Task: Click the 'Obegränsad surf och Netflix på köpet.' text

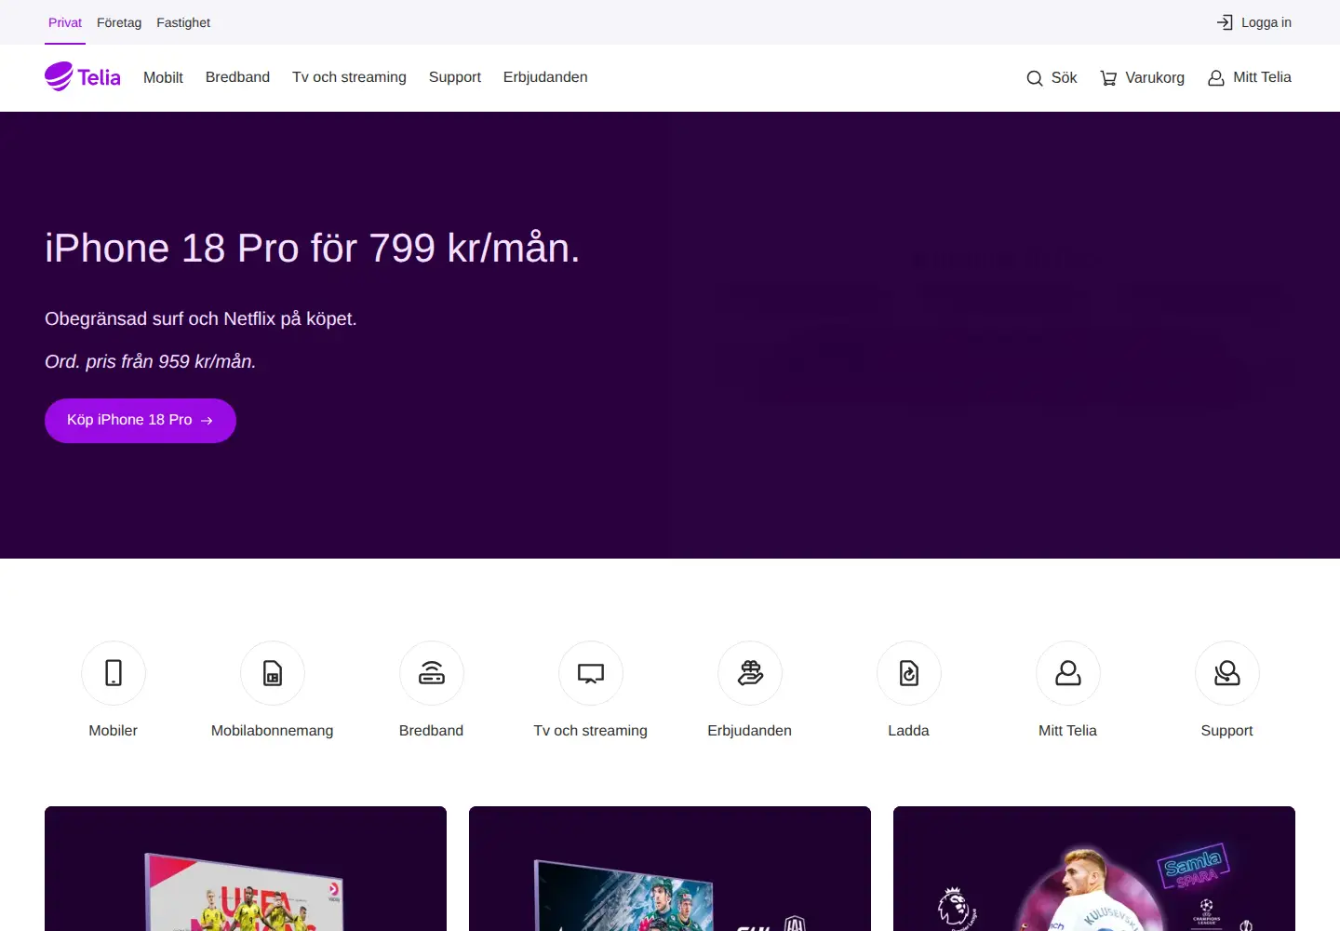Action: pyautogui.click(x=201, y=318)
